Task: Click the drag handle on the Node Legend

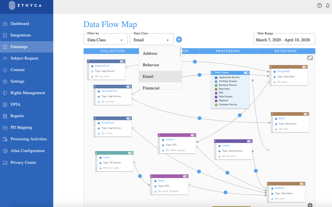Action: click(212, 73)
